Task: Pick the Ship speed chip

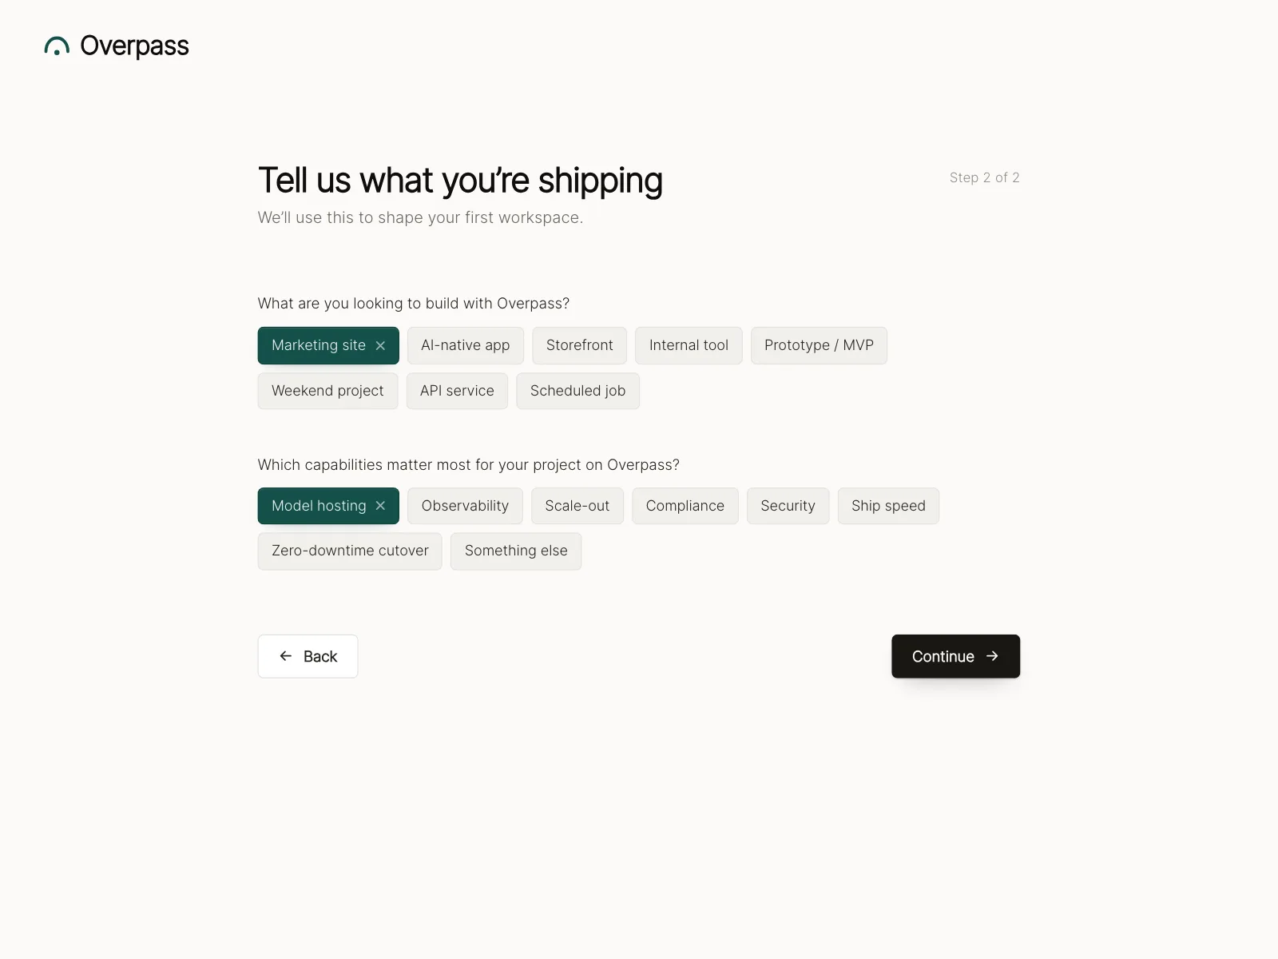Action: [x=888, y=506]
